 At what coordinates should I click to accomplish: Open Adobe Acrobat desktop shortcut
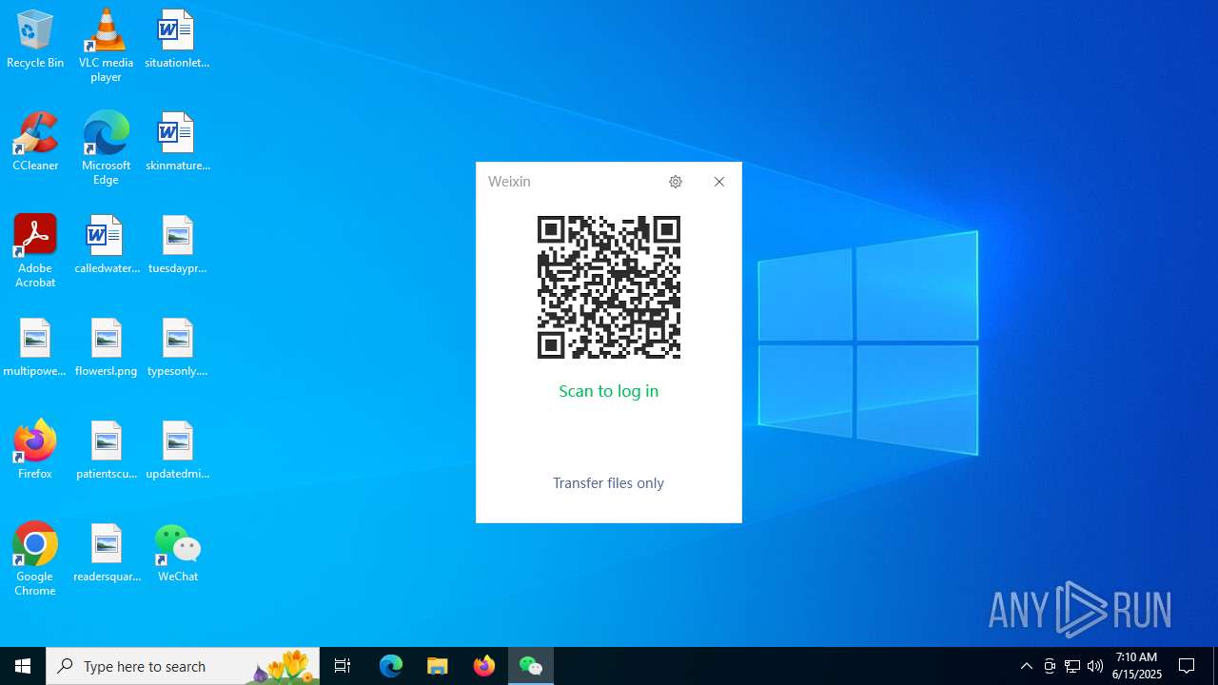35,250
